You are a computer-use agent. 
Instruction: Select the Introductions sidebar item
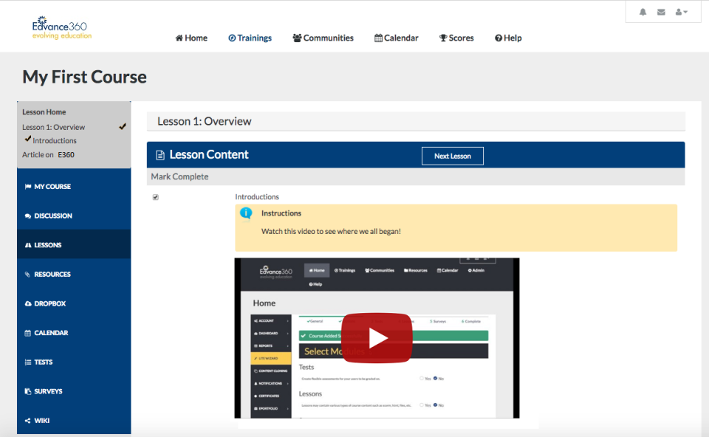[x=54, y=140]
